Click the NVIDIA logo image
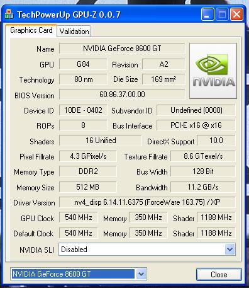The width and height of the screenshot is (249, 288). pyautogui.click(x=213, y=71)
